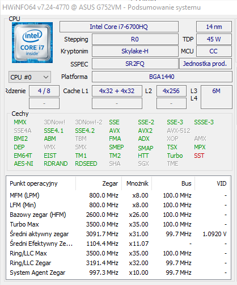Click the 4x32 + 4x32 L1 cache field
The height and width of the screenshot is (285, 237).
pos(117,91)
